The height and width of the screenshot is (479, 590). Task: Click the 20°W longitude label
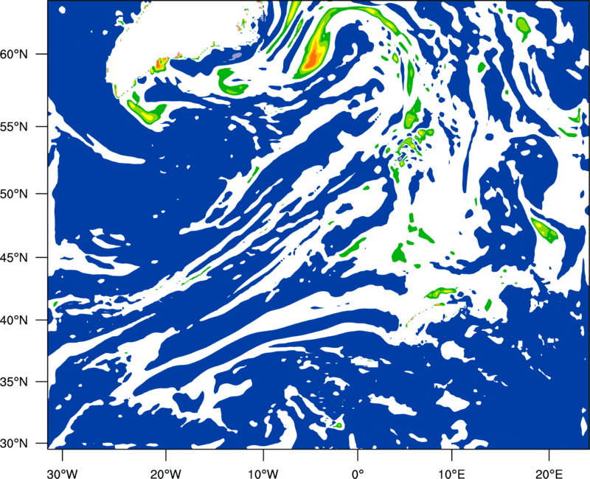(x=165, y=474)
